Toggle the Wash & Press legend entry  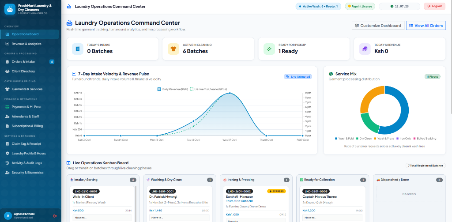point(384,139)
